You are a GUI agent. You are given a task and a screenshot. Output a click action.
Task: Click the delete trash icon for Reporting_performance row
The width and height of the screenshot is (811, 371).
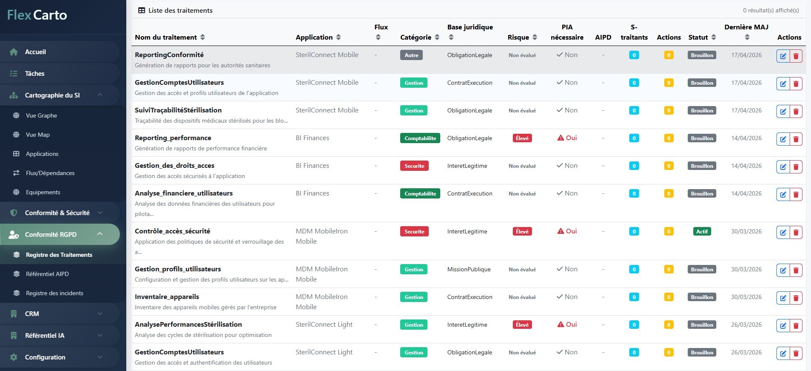tap(796, 139)
